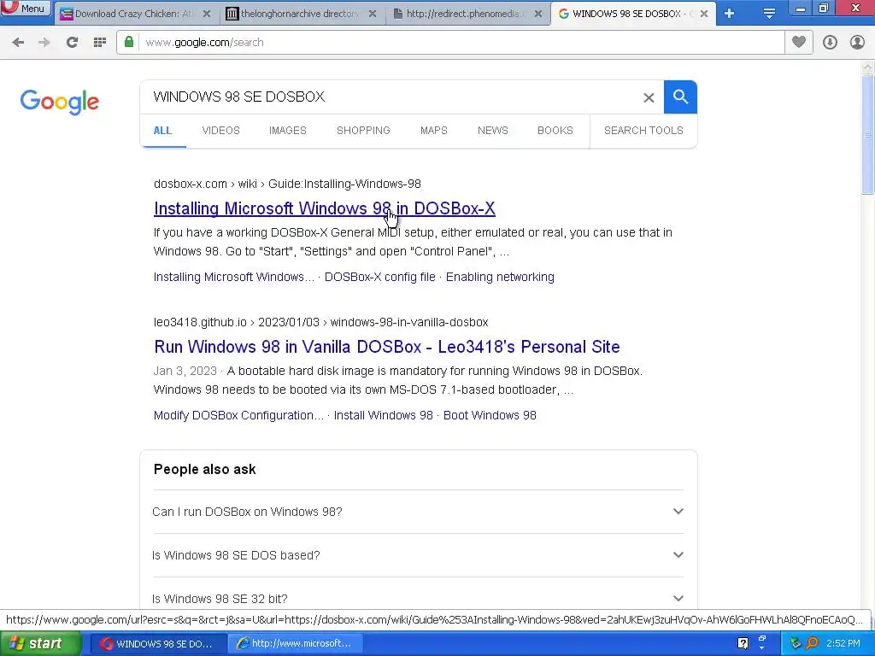Open the Enabling networking sitelink
The height and width of the screenshot is (656, 875).
[500, 278]
